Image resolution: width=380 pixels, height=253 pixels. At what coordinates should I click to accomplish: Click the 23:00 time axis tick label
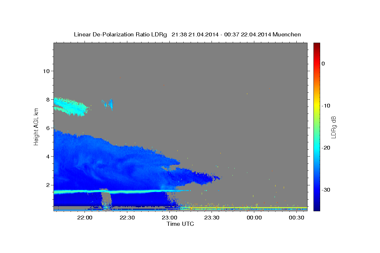169,218
